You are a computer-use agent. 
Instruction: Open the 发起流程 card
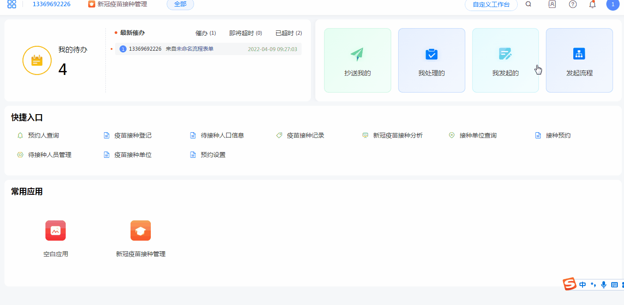click(579, 60)
